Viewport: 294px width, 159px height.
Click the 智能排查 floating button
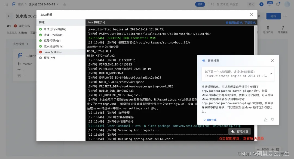point(240,132)
